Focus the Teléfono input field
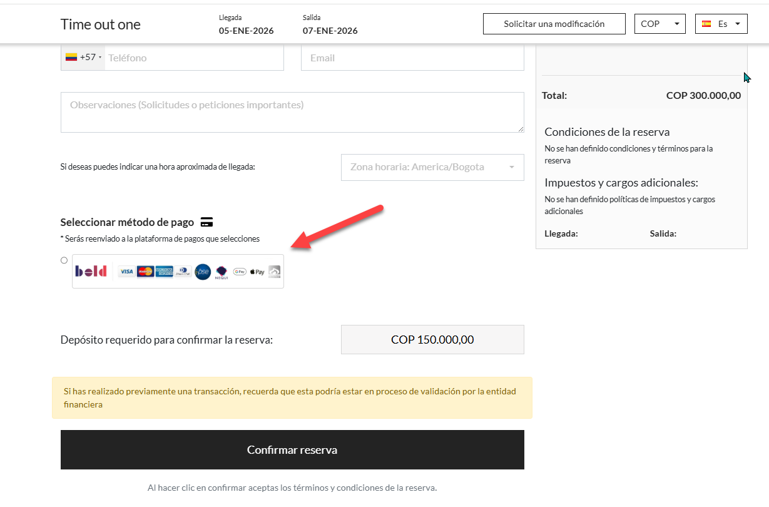Viewport: 769px width, 507px height. click(193, 58)
